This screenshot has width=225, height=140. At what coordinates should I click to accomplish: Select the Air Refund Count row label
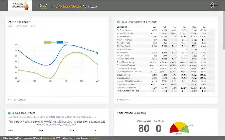pyautogui.click(x=124, y=49)
